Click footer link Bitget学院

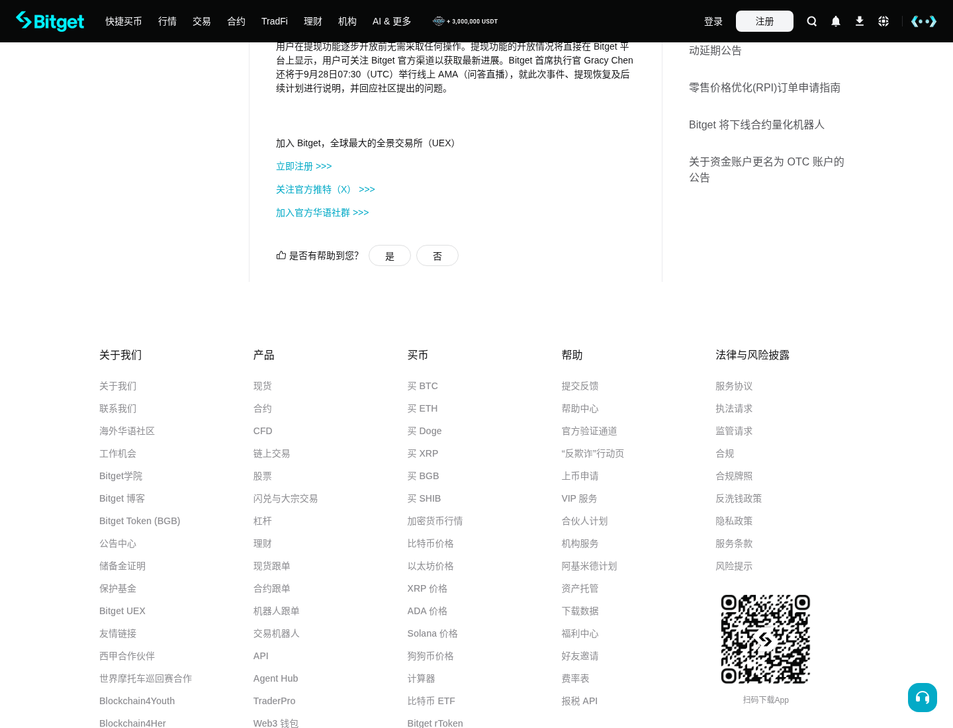click(120, 476)
